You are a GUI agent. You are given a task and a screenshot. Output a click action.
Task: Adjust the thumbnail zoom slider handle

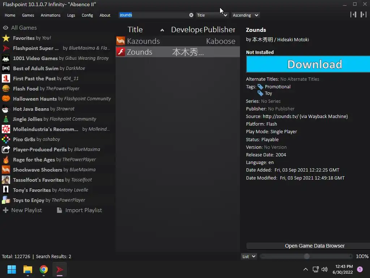(x=306, y=257)
